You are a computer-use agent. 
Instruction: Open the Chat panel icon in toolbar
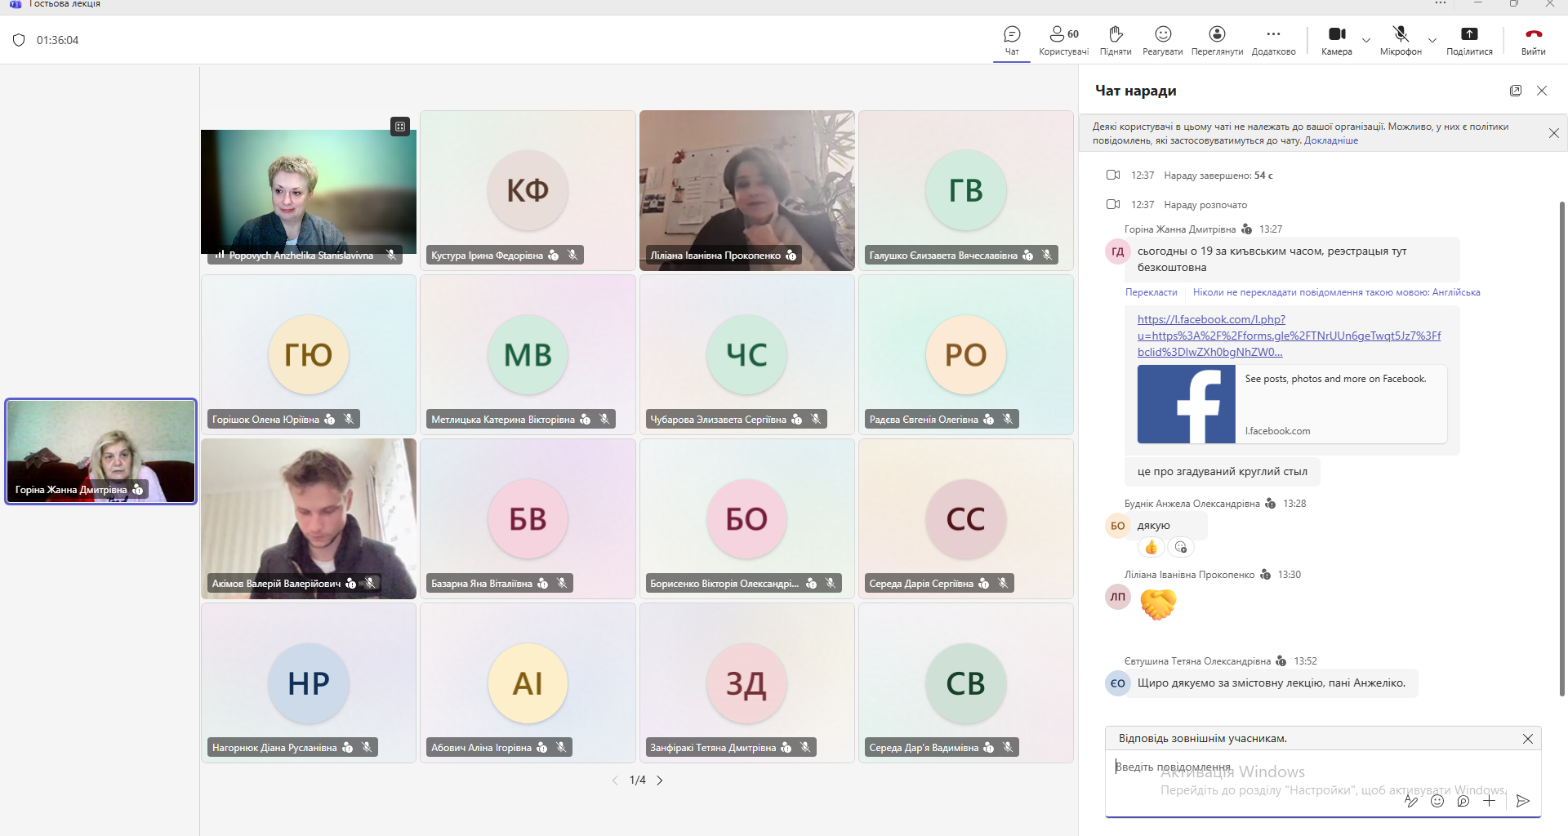pos(1012,40)
